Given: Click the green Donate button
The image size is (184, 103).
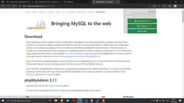Looking at the screenshot, I should (x=142, y=31).
